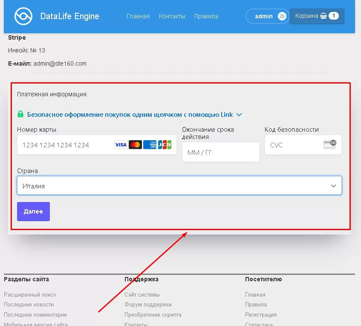Viewport: 361px width, 326px height.
Task: Open footer link Последние комментарии
Action: (x=35, y=315)
